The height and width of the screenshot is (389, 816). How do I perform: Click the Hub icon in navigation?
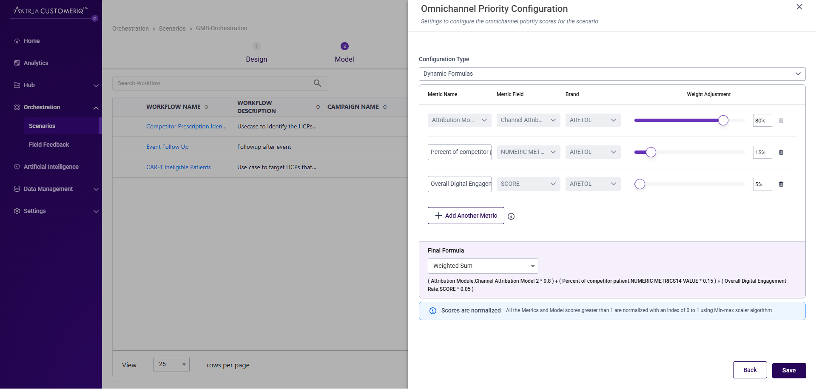(x=17, y=85)
